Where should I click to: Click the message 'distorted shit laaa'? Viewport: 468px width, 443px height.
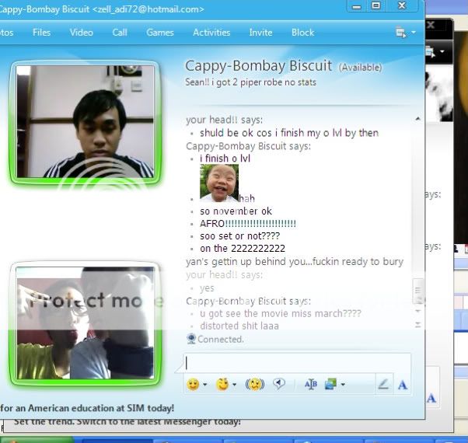pyautogui.click(x=239, y=326)
